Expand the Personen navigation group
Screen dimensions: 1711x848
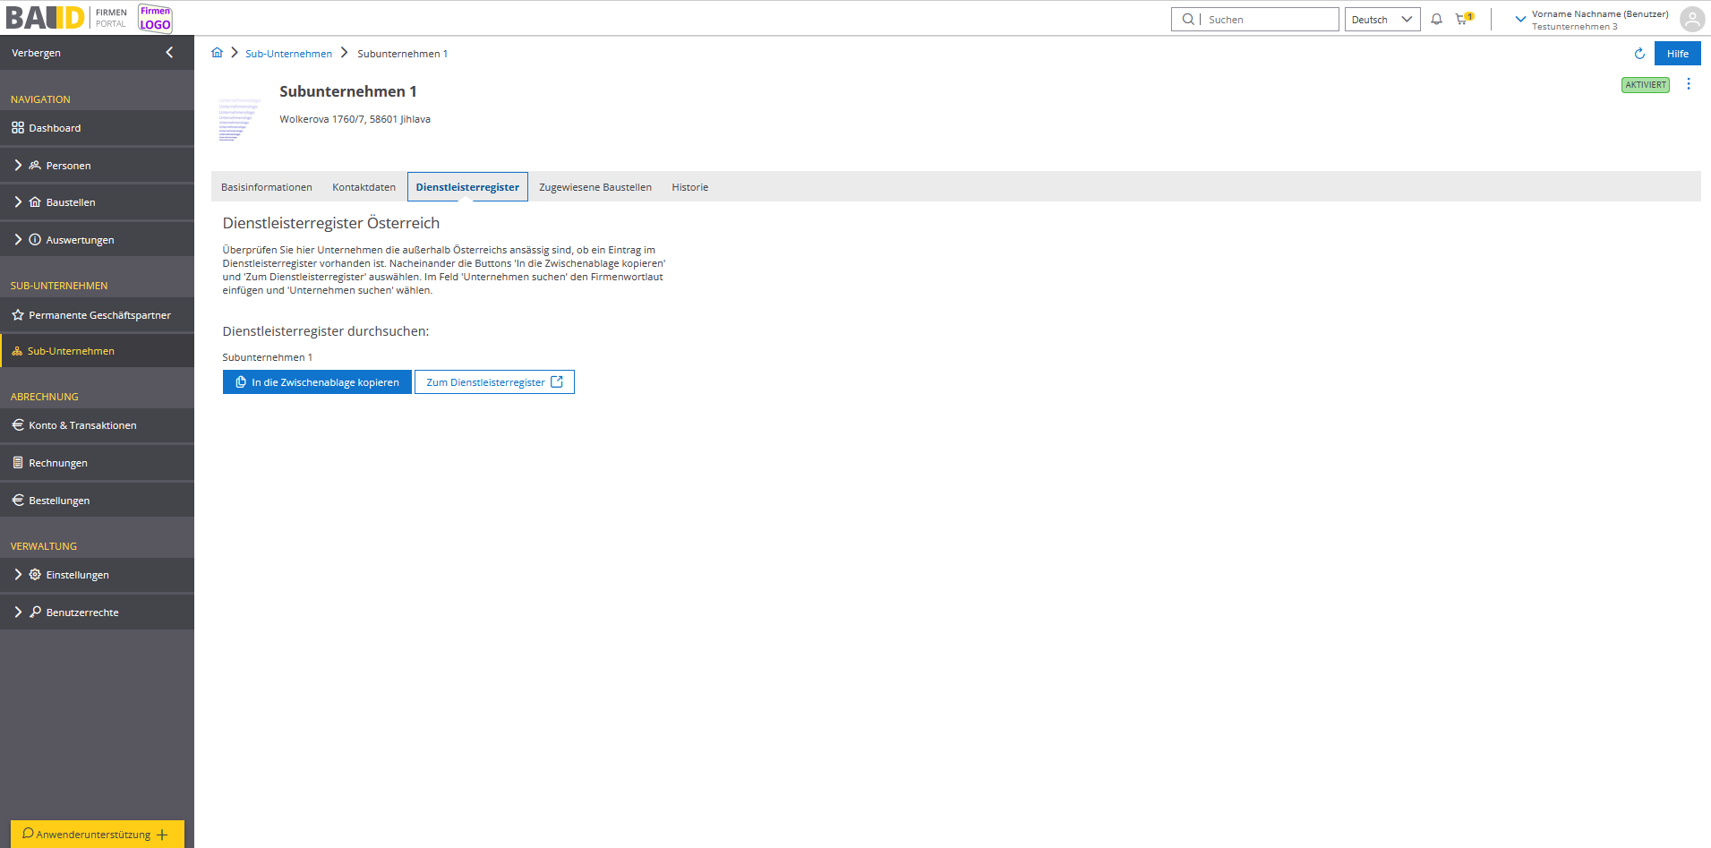click(18, 166)
